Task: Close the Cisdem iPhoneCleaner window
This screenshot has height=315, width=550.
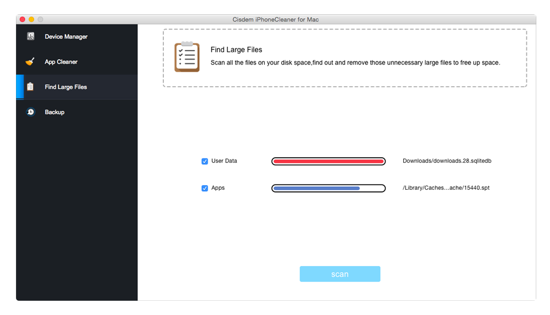Action: click(22, 19)
